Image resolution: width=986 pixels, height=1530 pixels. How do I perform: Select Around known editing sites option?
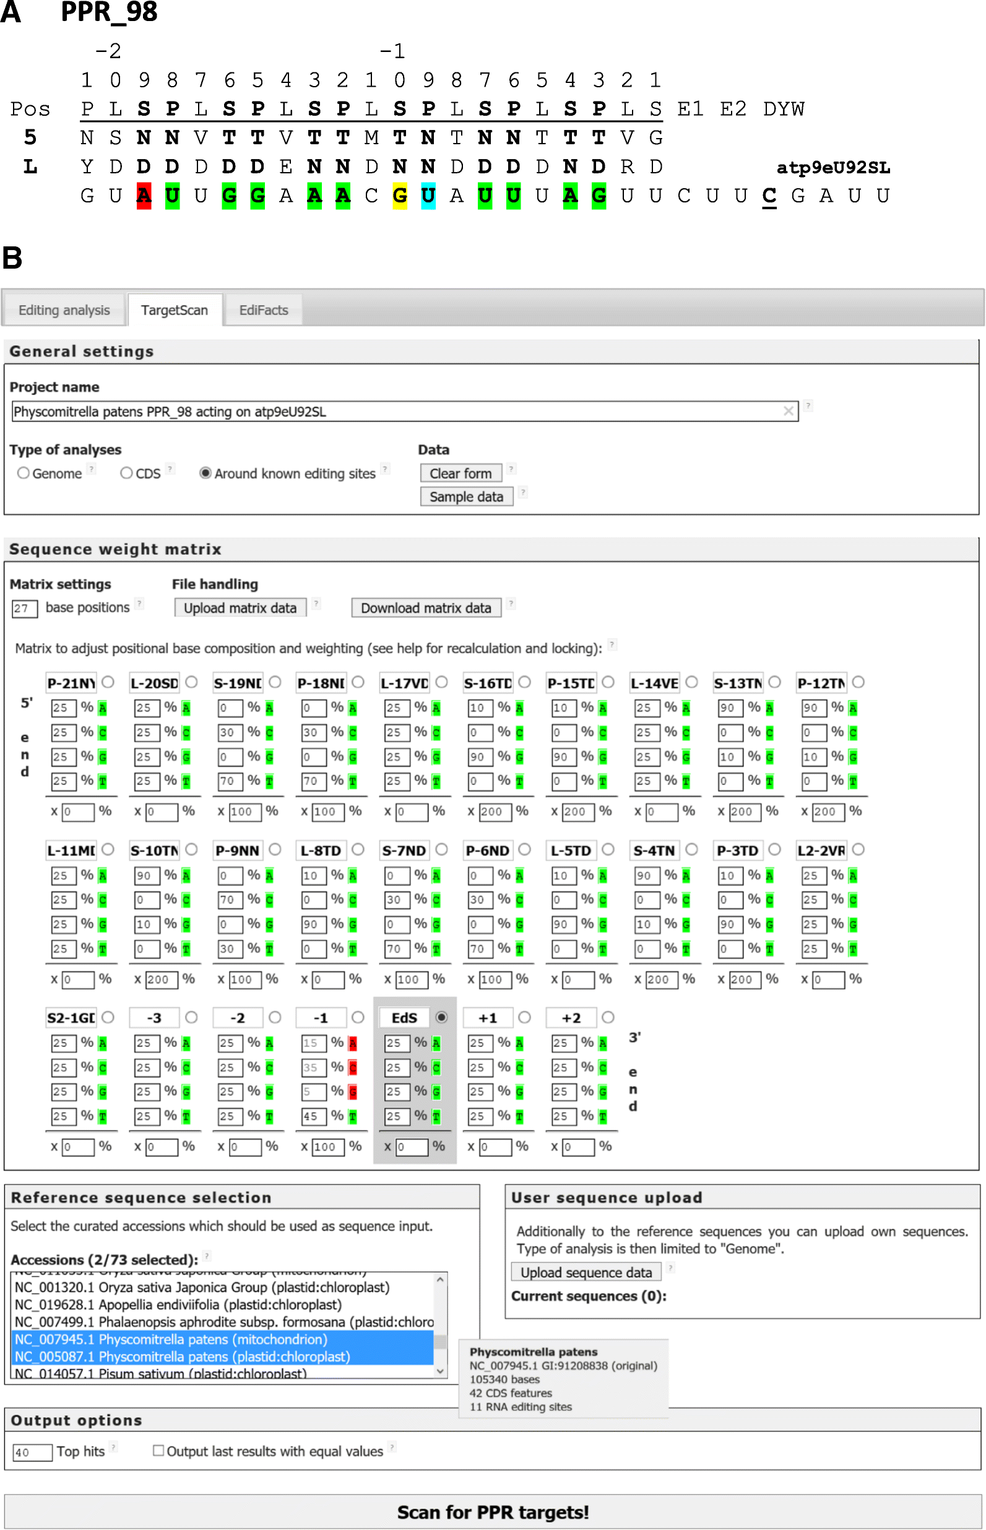[205, 473]
